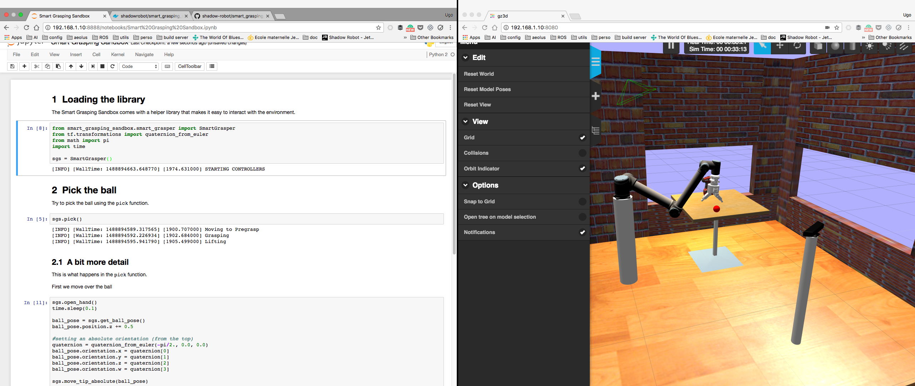
Task: Interrupt the kernel with the stop icon
Action: 103,66
